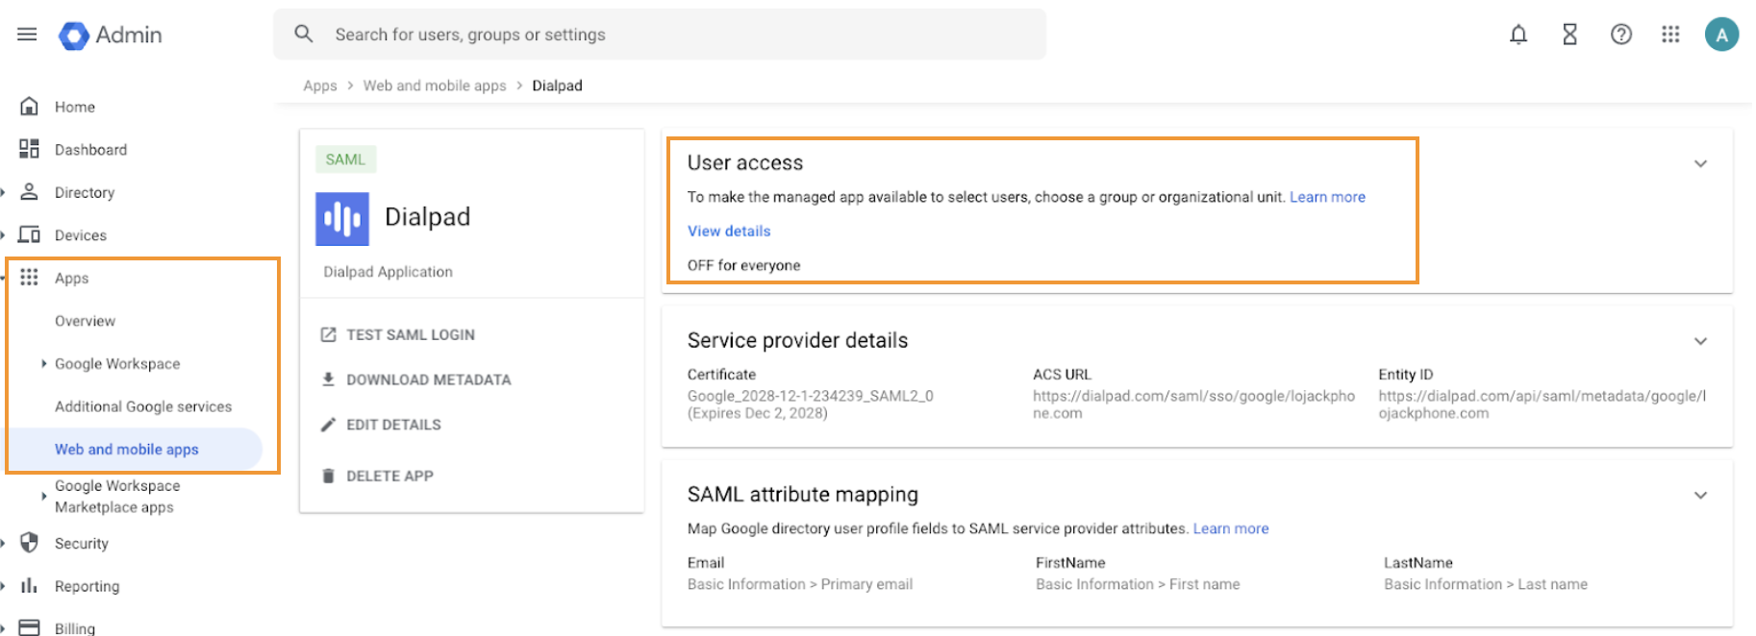The height and width of the screenshot is (636, 1756).
Task: Click the Apps grid icon in sidebar
Action: coord(30,278)
